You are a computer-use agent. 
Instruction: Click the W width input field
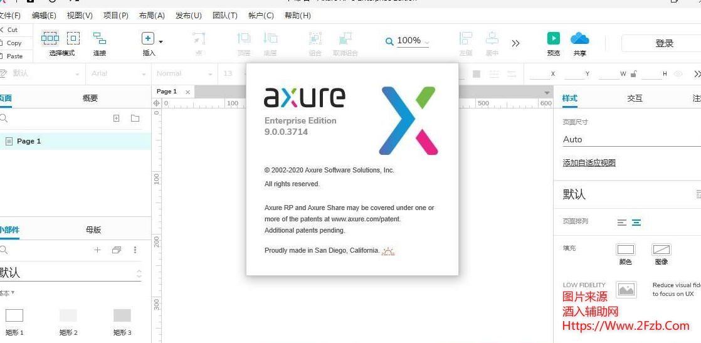coord(608,74)
